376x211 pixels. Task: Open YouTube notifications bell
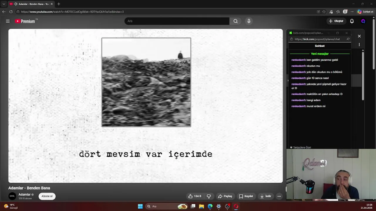pyautogui.click(x=352, y=21)
